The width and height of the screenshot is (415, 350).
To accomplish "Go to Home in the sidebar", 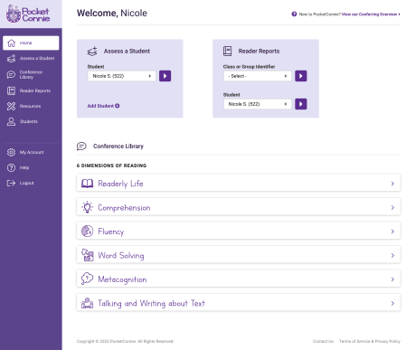I will [31, 43].
